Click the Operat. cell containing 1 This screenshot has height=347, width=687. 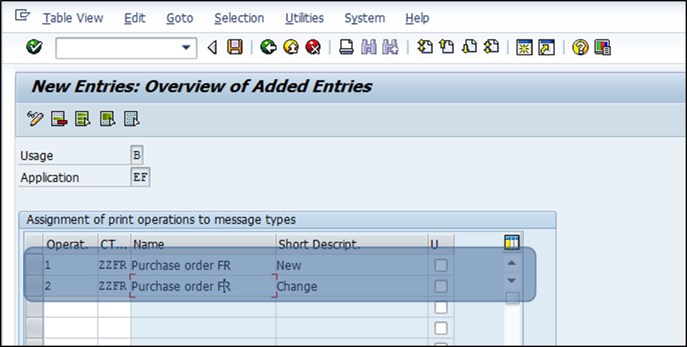[70, 265]
